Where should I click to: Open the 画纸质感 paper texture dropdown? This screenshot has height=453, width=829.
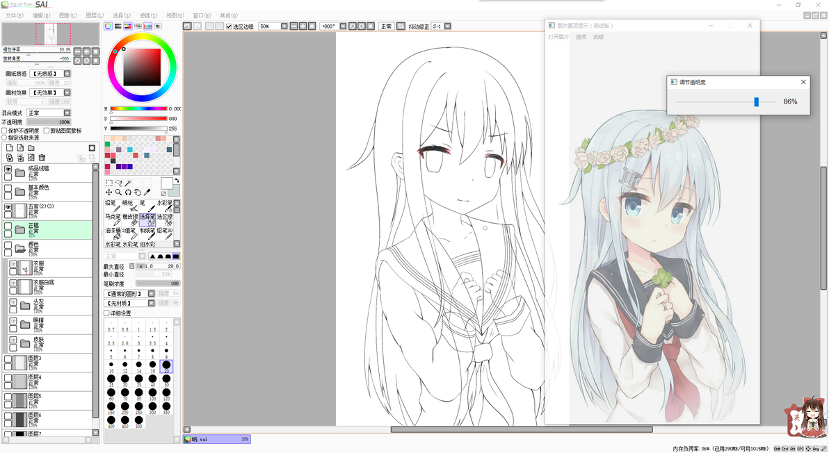pos(67,74)
